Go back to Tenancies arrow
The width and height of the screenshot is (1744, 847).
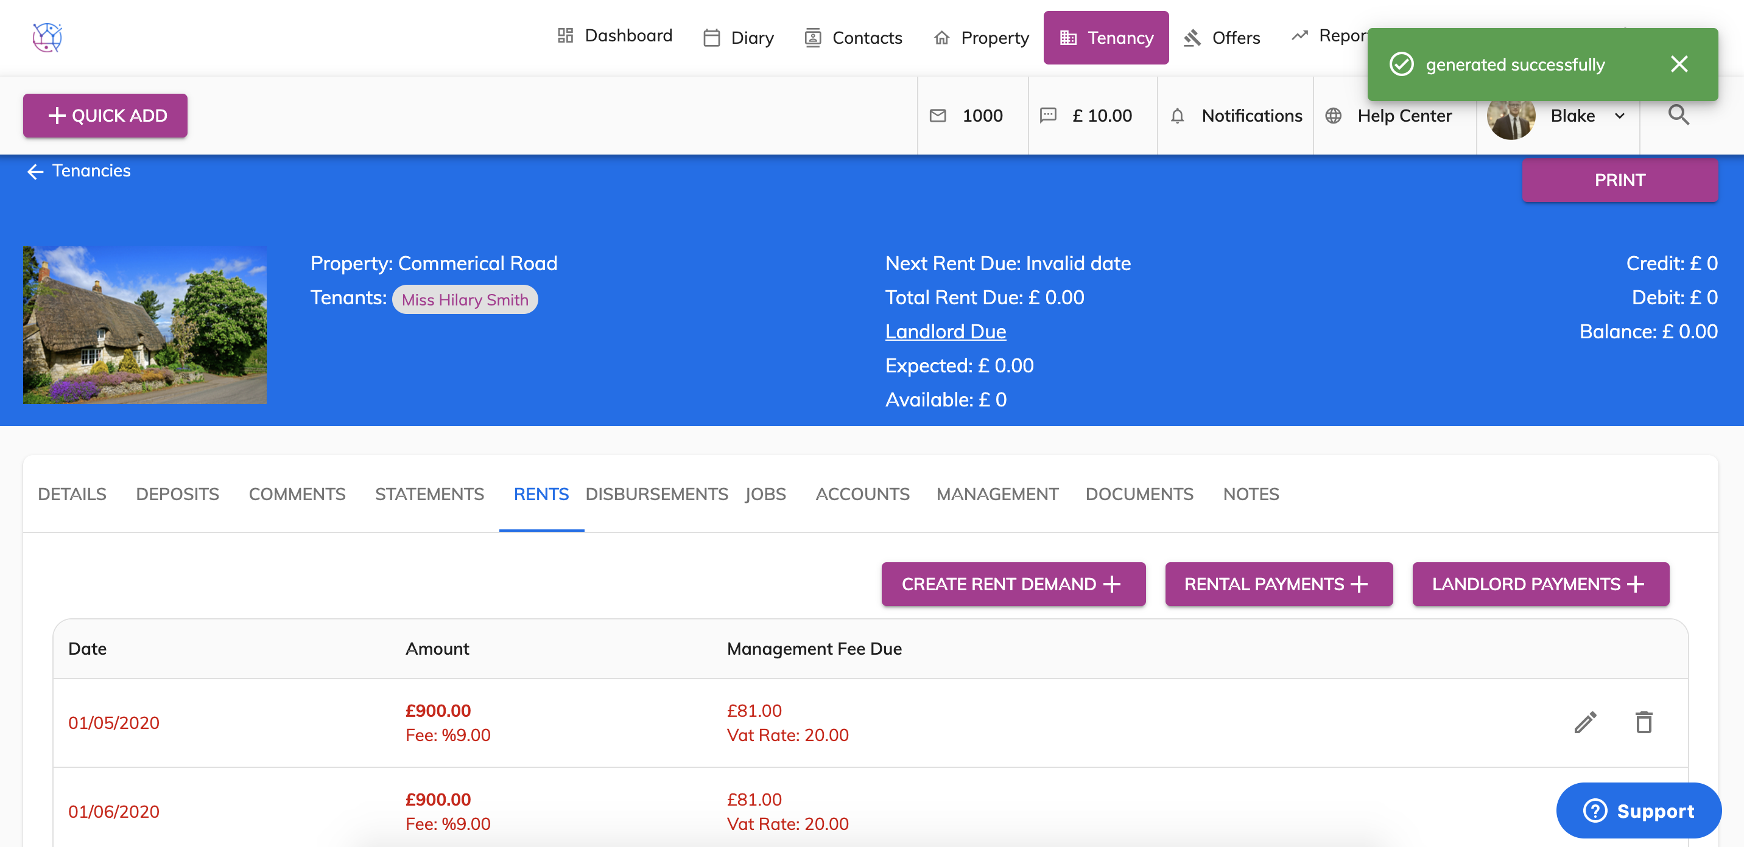pyautogui.click(x=35, y=172)
